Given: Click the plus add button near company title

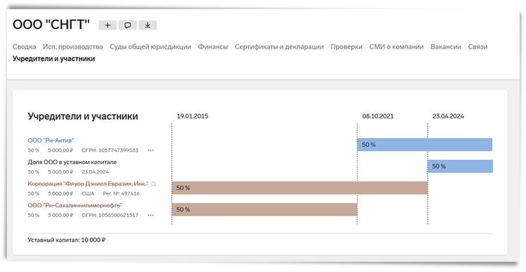Looking at the screenshot, I should [x=107, y=25].
